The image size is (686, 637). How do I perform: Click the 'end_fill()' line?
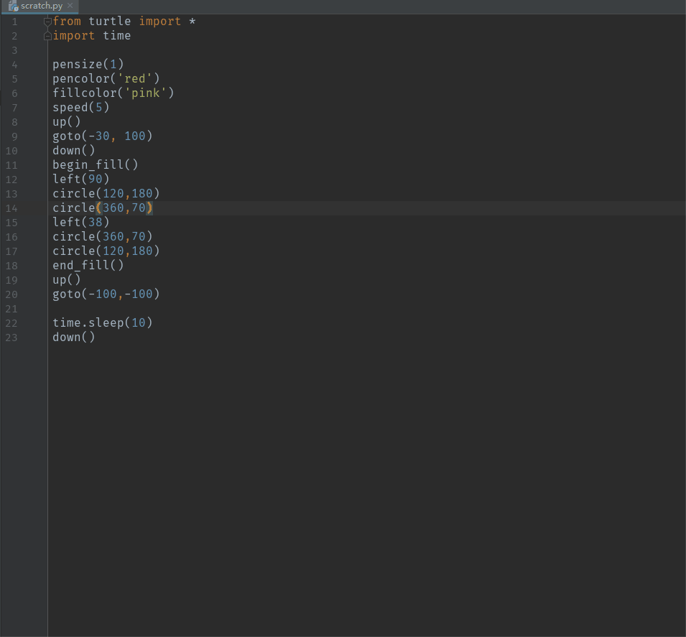pos(88,265)
